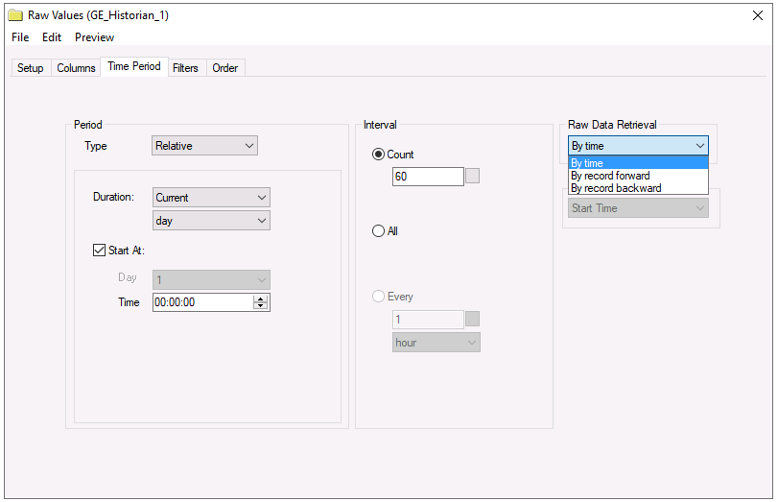Select the Every interval radio button
The width and height of the screenshot is (778, 502).
coord(378,297)
